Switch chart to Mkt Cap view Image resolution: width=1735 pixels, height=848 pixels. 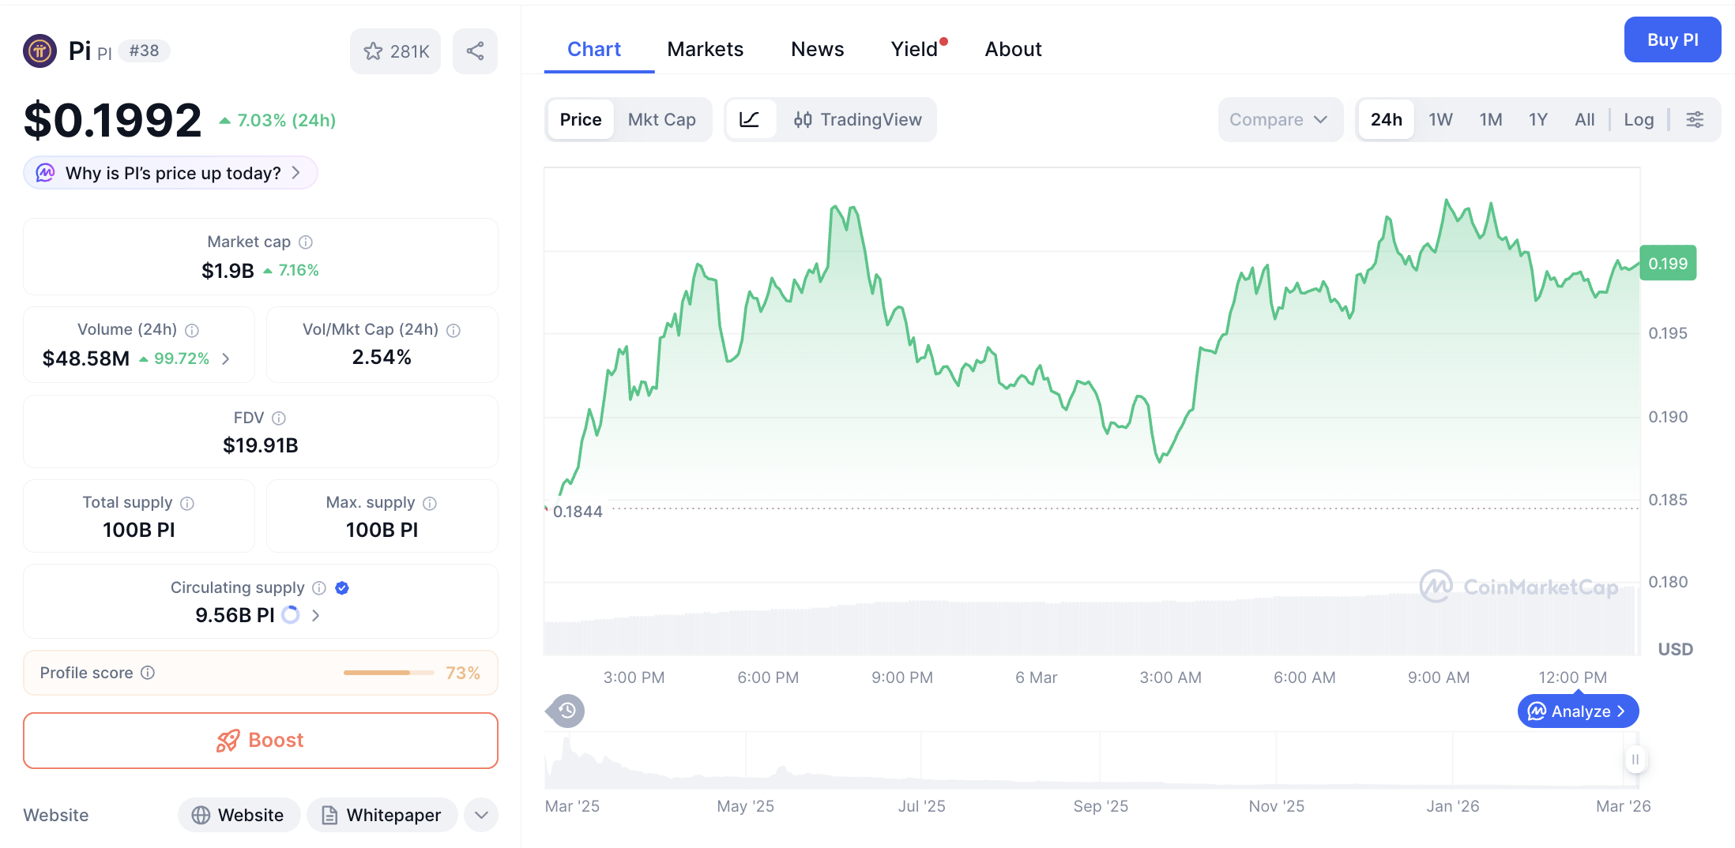[x=662, y=119]
